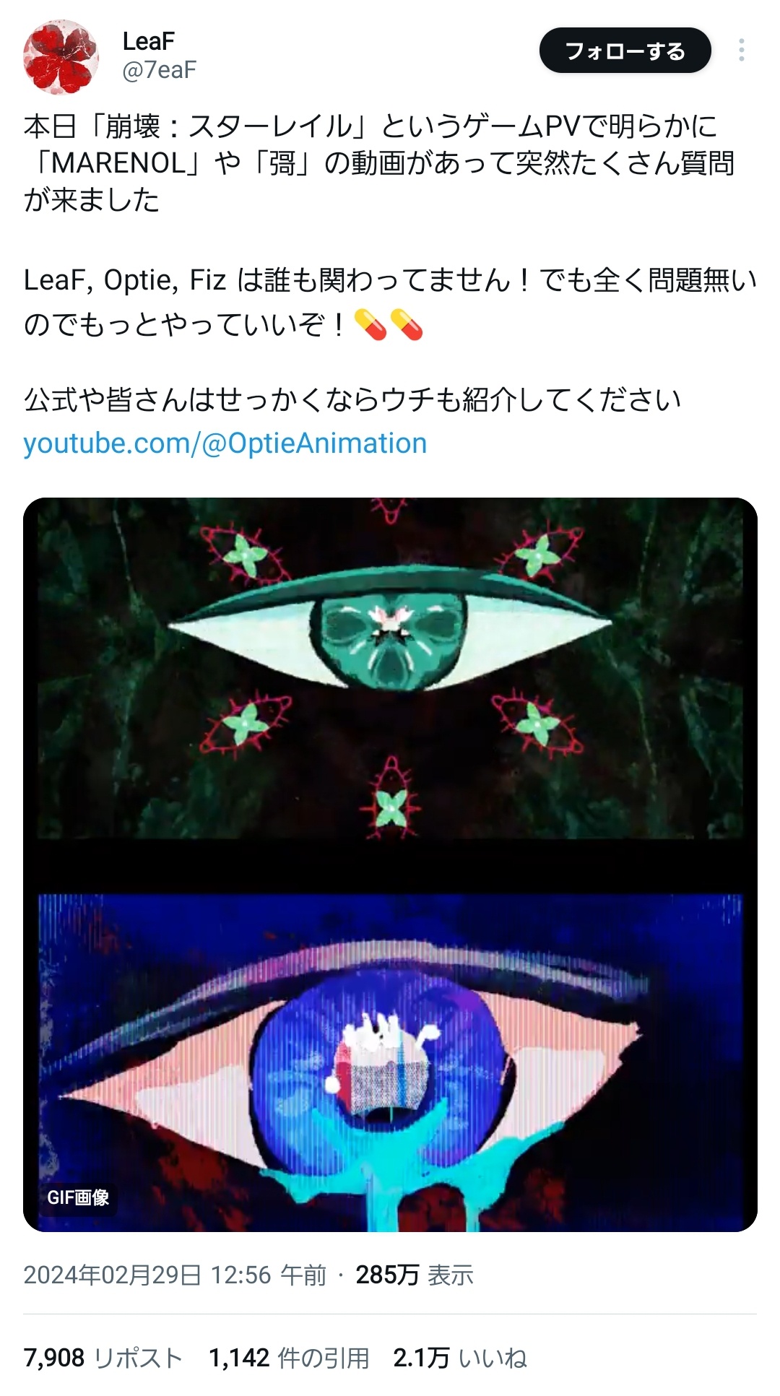The height and width of the screenshot is (1396, 780).
Task: Tap the @7eaF username handle
Action: coord(159,70)
